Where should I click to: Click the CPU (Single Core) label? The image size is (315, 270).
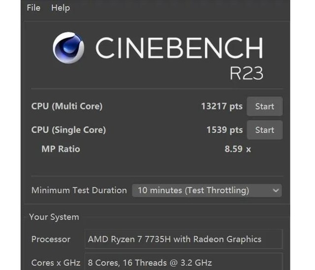coord(68,130)
